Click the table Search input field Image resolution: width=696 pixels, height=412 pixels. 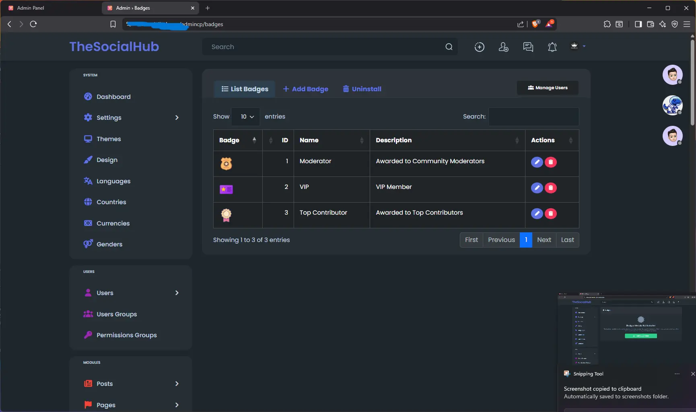533,117
